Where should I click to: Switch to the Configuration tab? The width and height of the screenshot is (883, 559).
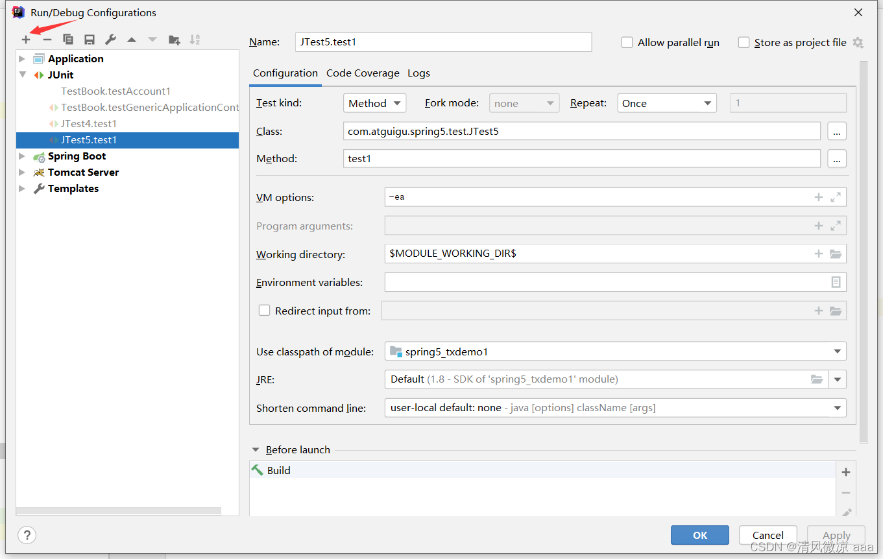pos(285,73)
